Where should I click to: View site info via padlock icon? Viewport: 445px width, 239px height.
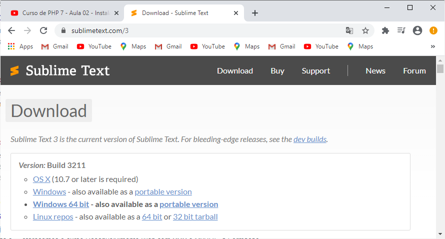point(63,30)
